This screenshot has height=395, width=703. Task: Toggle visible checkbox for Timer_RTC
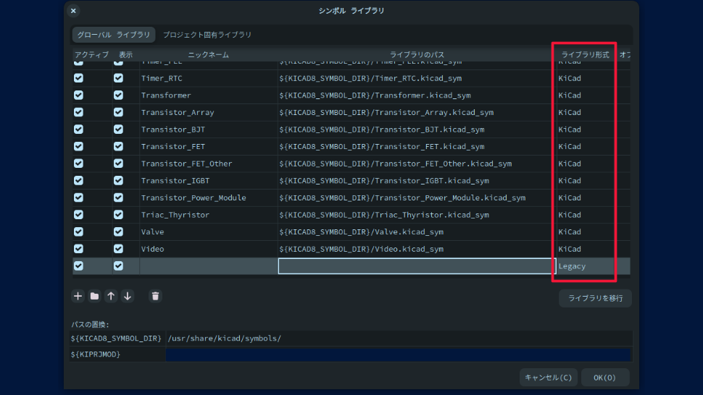tap(118, 78)
